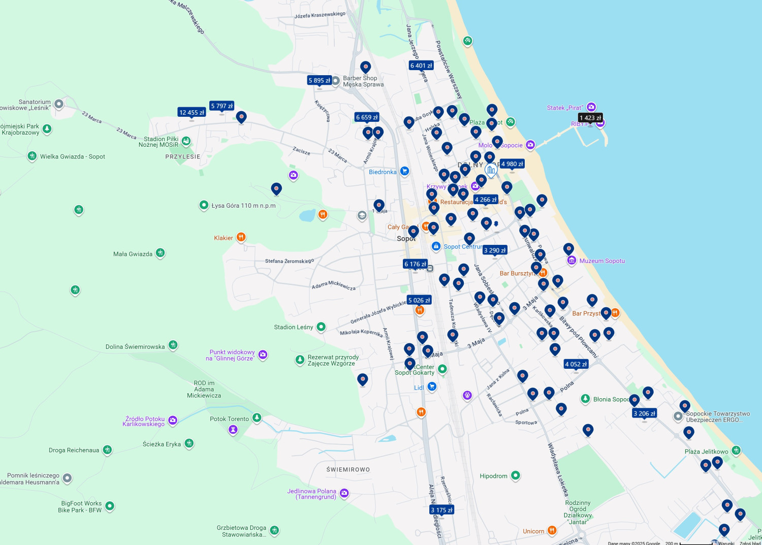Select the Sopot Gokarty green marker
Viewport: 762px width, 545px height.
442,369
